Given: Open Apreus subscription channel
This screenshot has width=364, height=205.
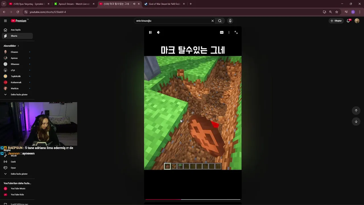Looking at the screenshot, I should 17,58.
